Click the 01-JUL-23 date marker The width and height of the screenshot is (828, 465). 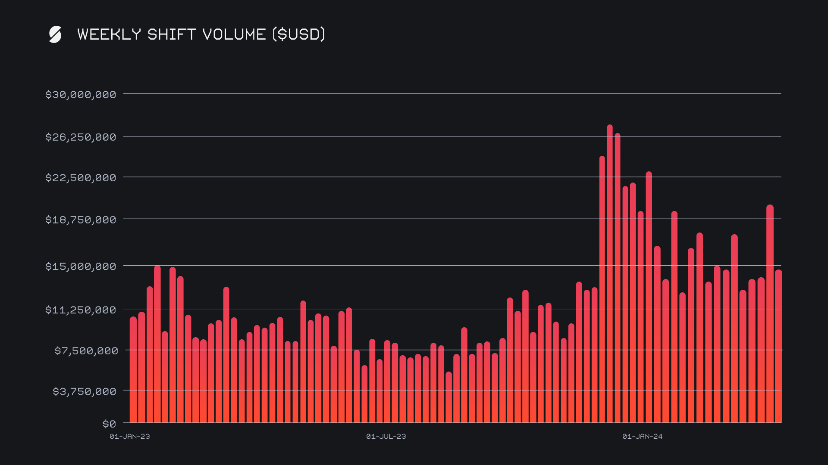point(386,437)
